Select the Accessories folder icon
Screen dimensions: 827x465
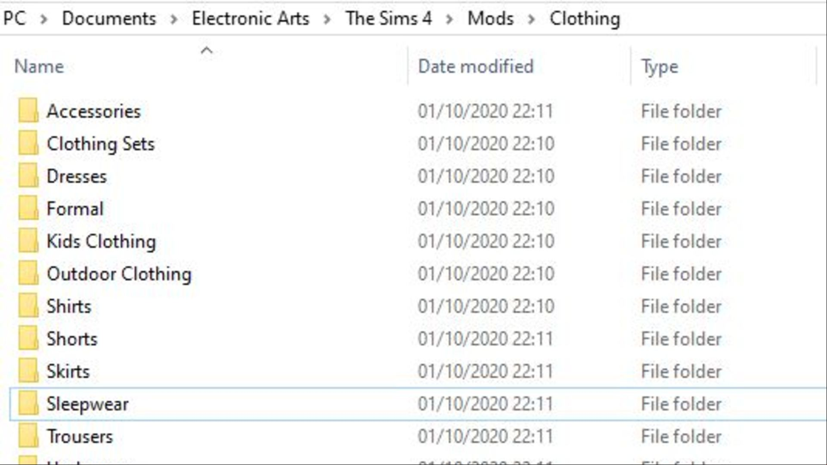click(28, 111)
